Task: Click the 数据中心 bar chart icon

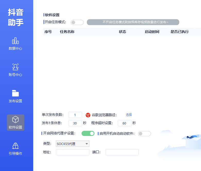Action: (x=15, y=41)
